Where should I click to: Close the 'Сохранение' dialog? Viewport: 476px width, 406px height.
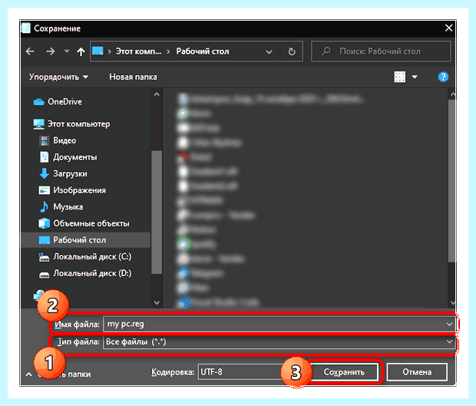coord(448,28)
